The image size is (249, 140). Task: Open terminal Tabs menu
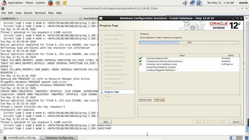[51, 13]
